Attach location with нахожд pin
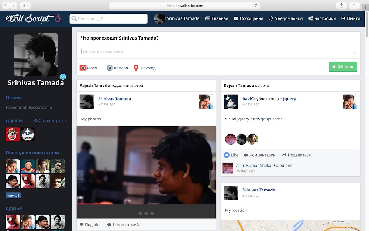This screenshot has width=369, height=231. tap(145, 68)
